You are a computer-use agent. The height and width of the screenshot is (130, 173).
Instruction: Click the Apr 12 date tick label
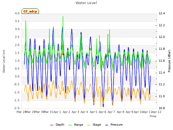[x=157, y=112]
